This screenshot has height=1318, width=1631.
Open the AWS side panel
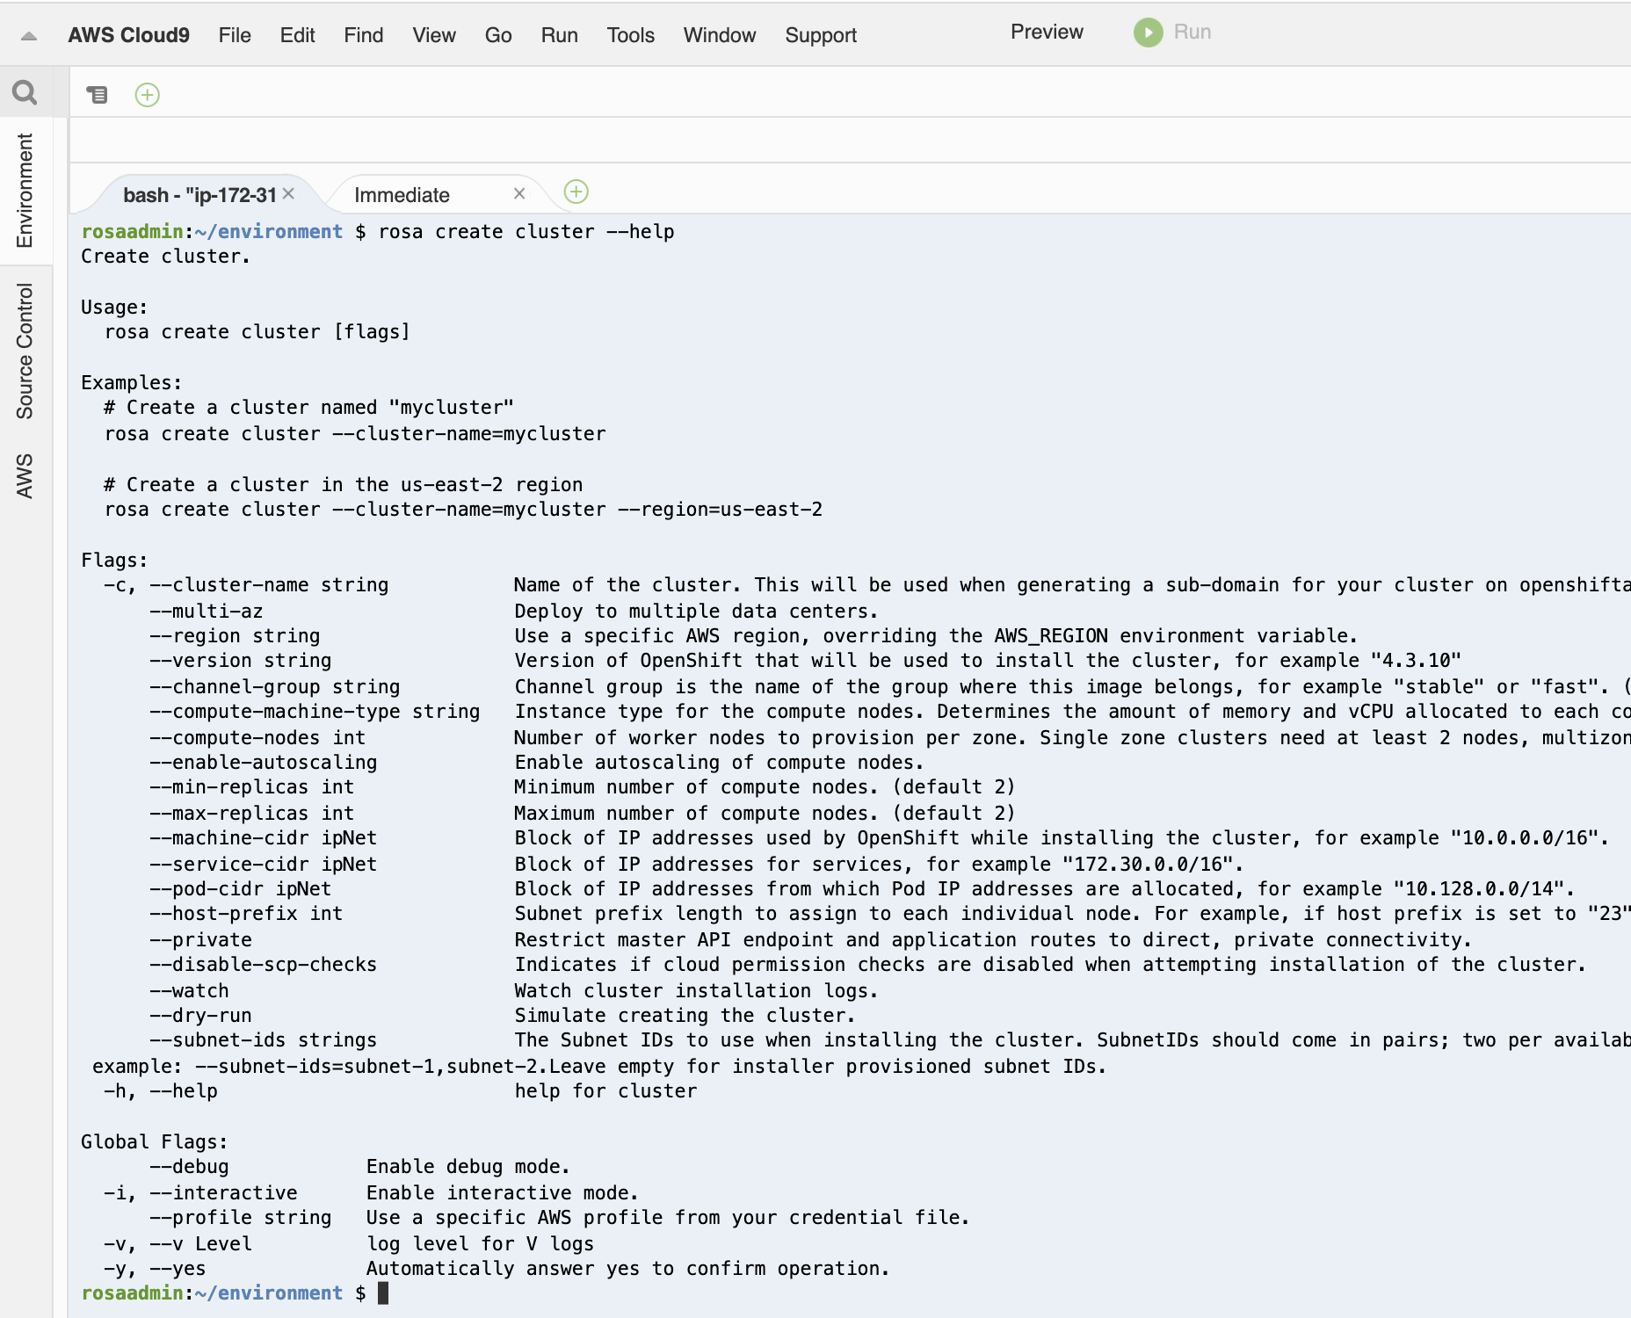coord(25,476)
